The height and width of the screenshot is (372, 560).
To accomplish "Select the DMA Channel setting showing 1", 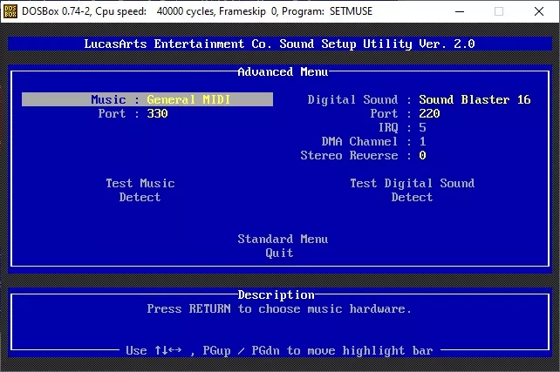I will point(373,142).
